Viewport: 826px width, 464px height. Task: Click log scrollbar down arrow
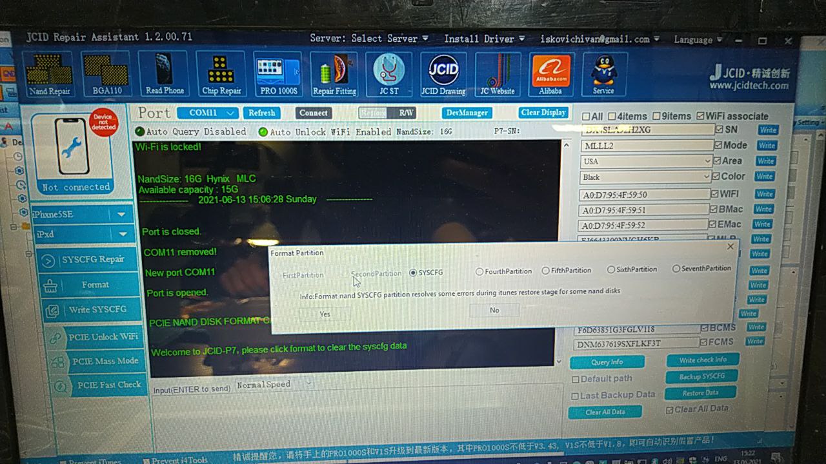(558, 362)
